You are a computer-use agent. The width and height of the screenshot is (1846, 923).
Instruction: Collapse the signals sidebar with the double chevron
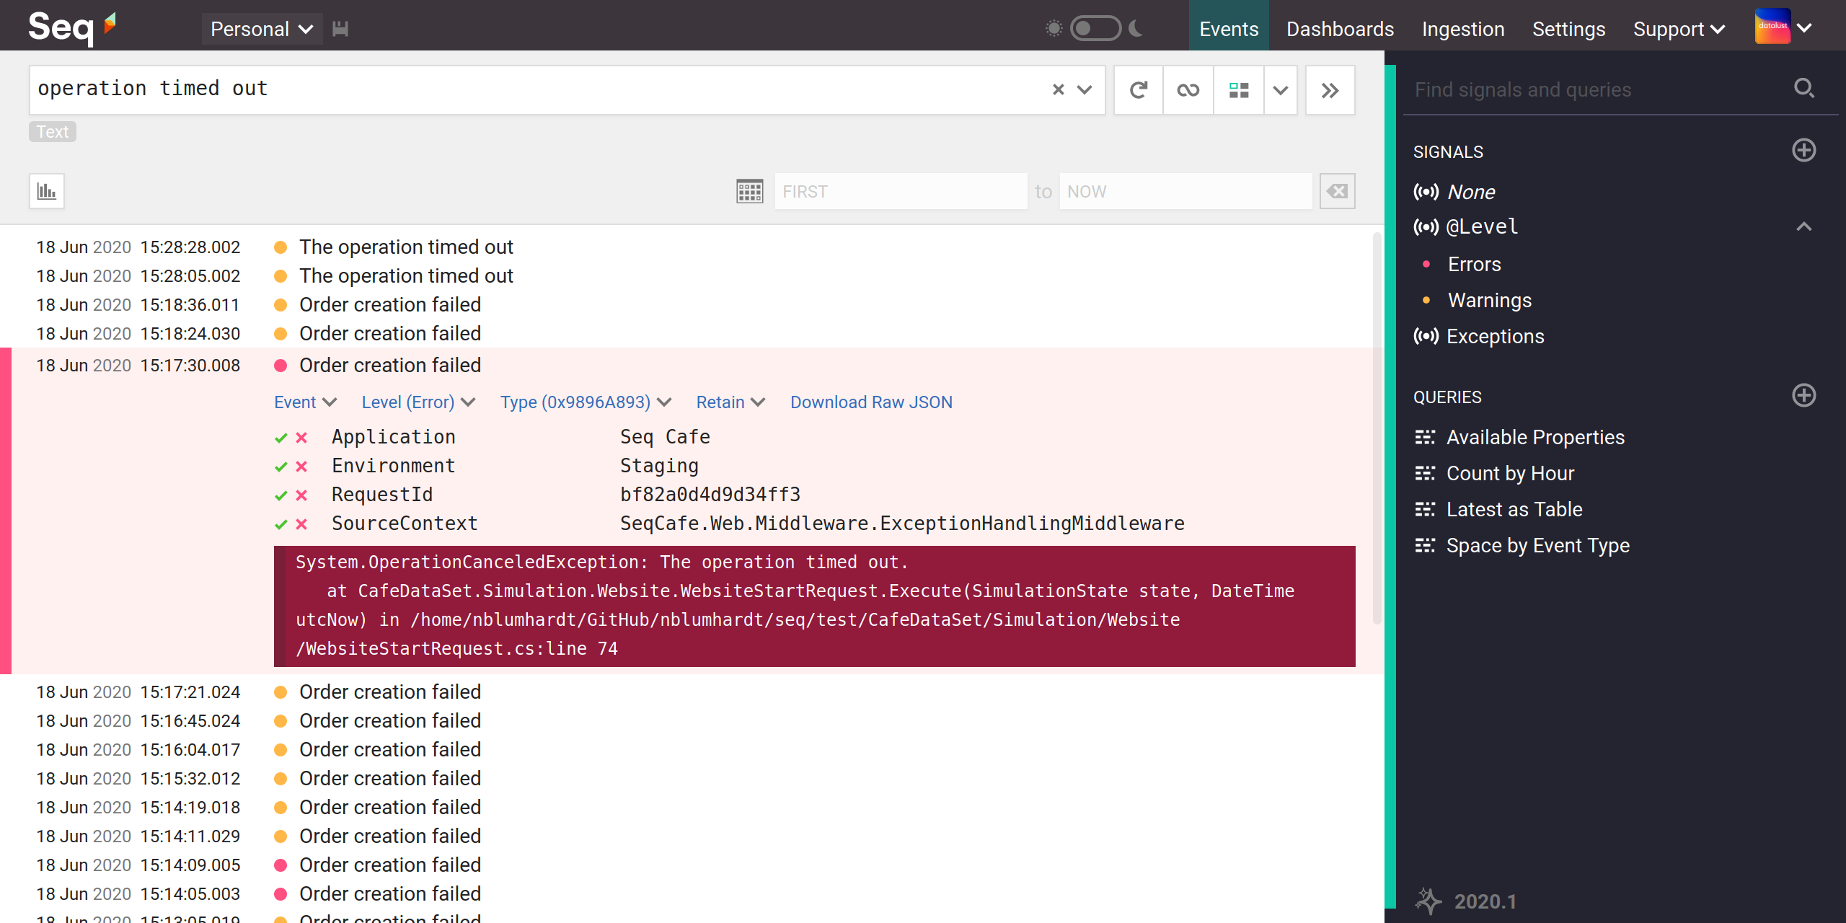(x=1330, y=90)
